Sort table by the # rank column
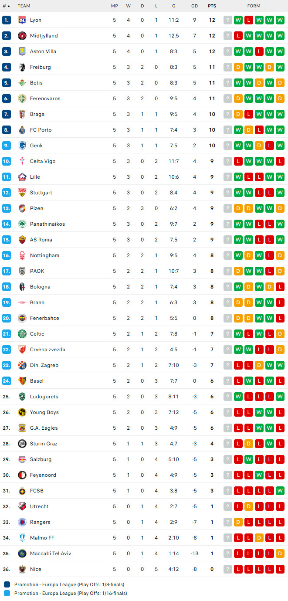The width and height of the screenshot is (288, 601). pyautogui.click(x=6, y=6)
